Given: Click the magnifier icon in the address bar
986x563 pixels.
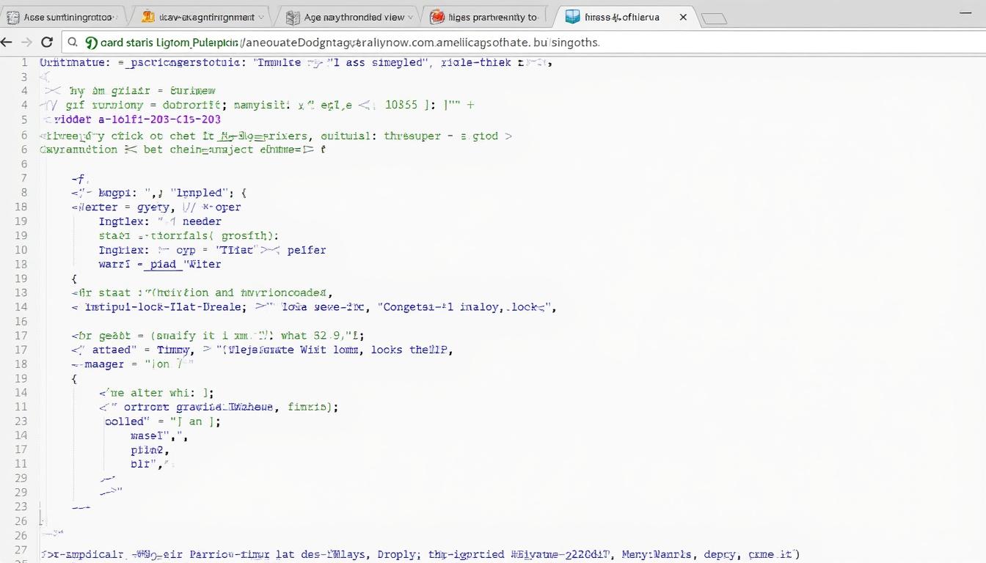Looking at the screenshot, I should [73, 42].
